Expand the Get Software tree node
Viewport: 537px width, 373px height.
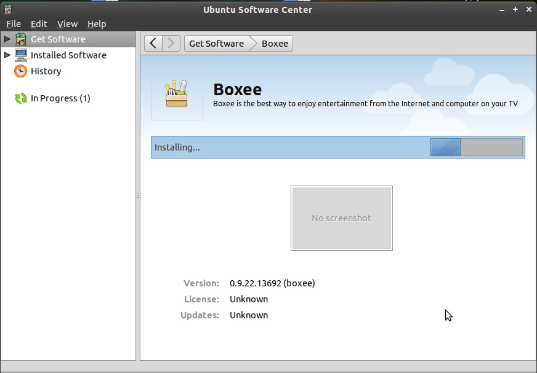click(x=7, y=39)
